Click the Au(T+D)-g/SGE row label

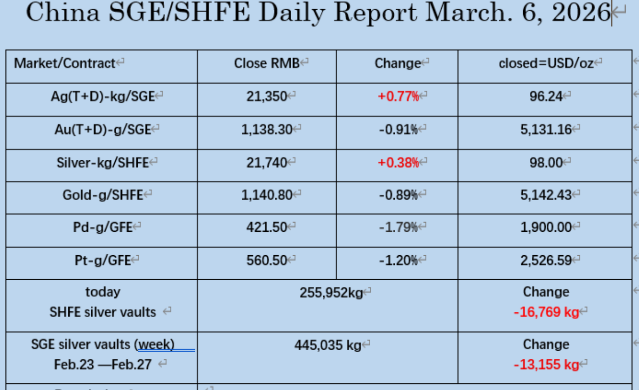click(x=103, y=129)
